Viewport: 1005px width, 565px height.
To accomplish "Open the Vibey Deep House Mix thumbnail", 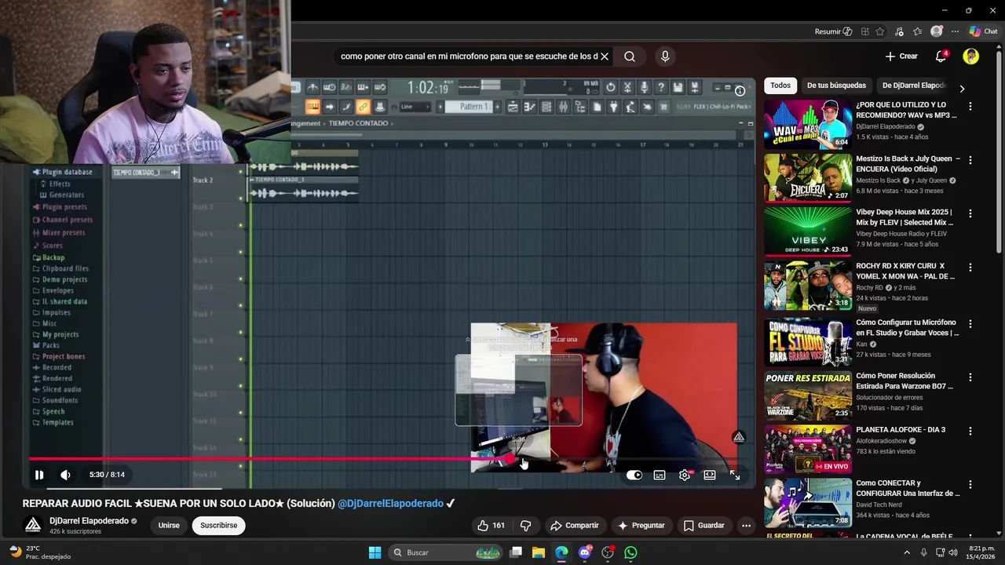I will tap(808, 231).
